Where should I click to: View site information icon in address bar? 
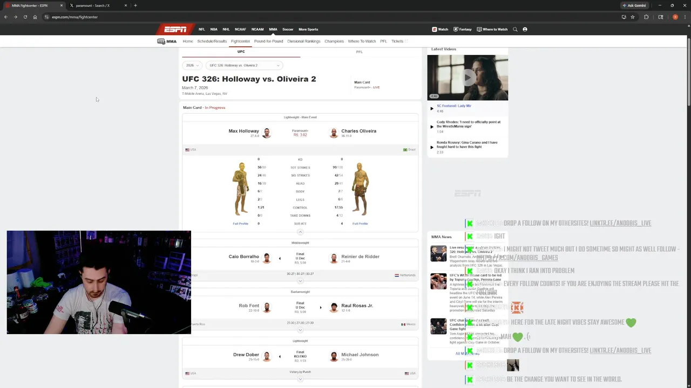(47, 17)
